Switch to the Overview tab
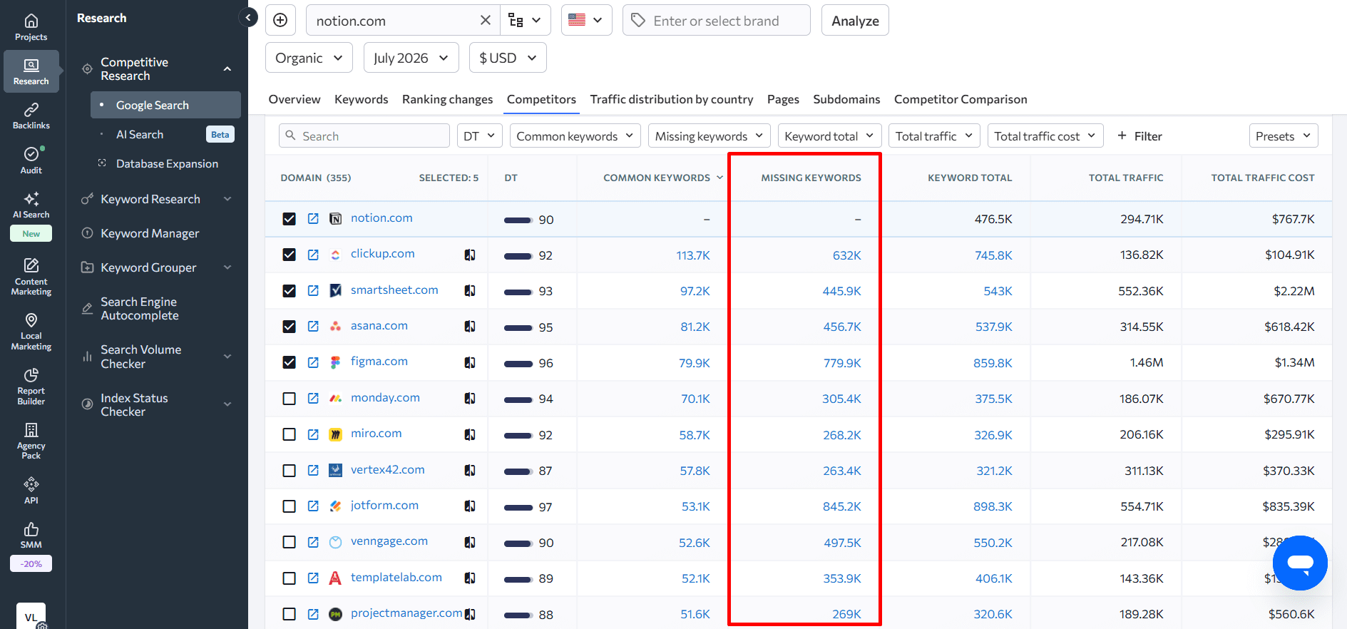 pos(295,99)
